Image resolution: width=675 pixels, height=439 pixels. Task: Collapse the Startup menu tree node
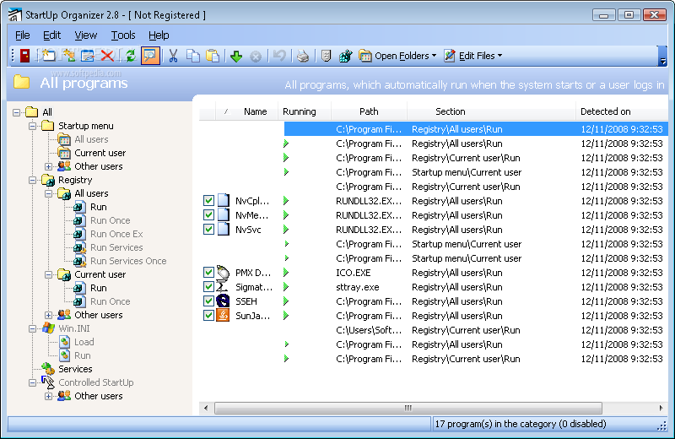(x=32, y=126)
